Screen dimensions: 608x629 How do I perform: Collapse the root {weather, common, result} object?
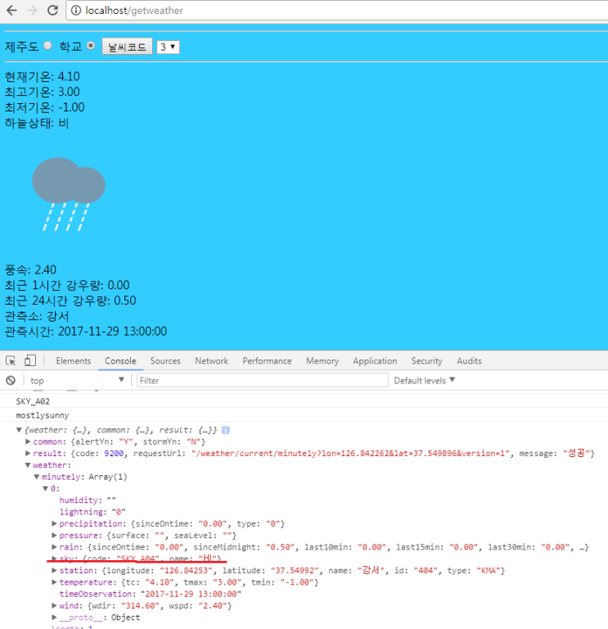tap(19, 430)
